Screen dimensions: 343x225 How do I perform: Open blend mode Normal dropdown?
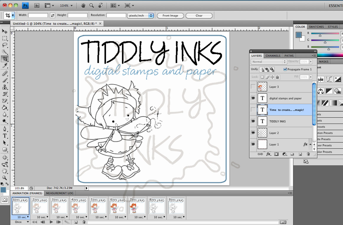tap(269, 62)
